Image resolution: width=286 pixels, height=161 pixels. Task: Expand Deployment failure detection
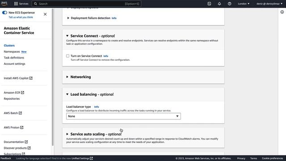pos(68,18)
